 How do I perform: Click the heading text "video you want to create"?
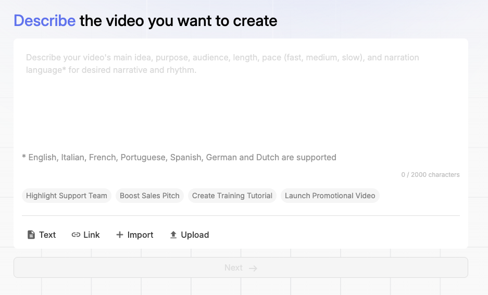tap(191, 21)
